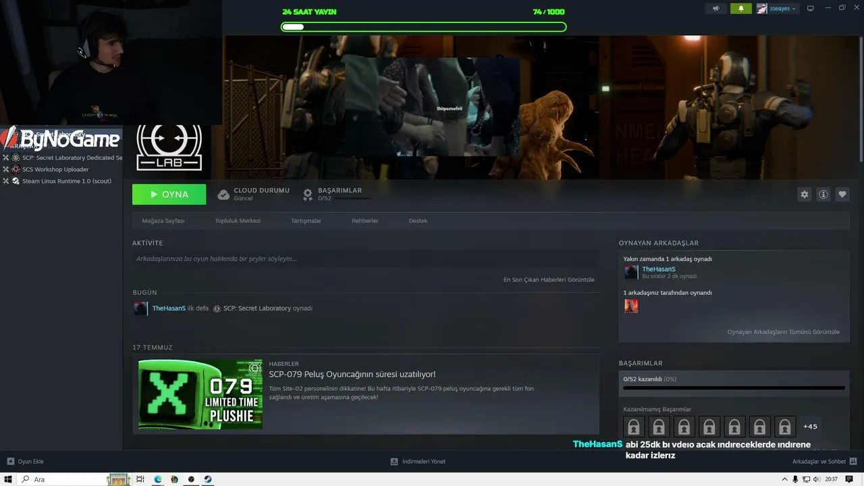View latest news link 'En Son Çıkan Haberleri Görüntüle'
The image size is (864, 486).
(x=549, y=279)
